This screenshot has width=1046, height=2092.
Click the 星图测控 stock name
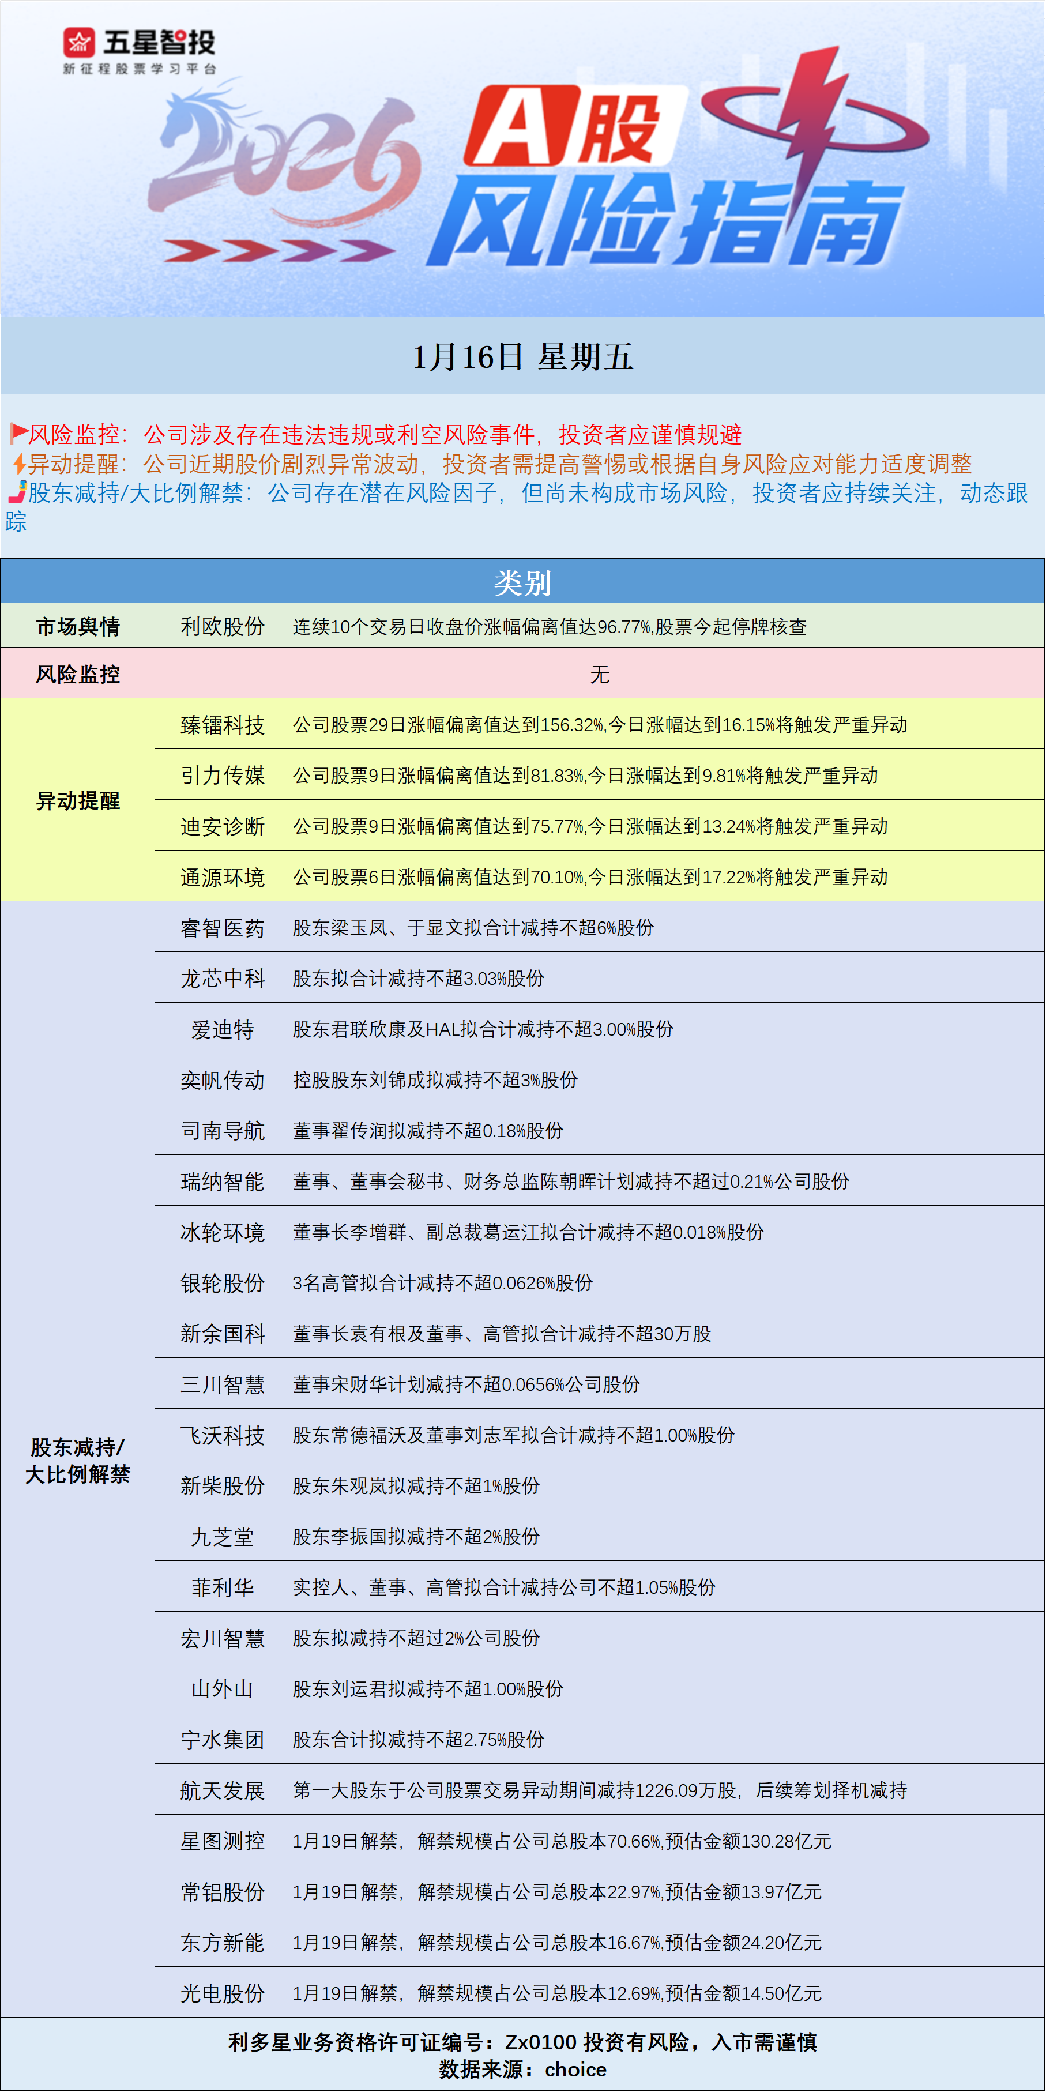[x=223, y=1842]
